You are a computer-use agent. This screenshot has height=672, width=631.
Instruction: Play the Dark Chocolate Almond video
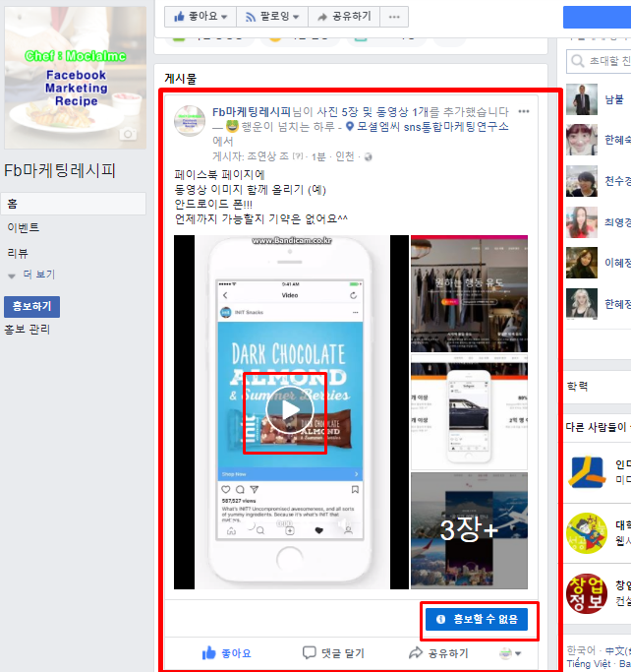(290, 410)
